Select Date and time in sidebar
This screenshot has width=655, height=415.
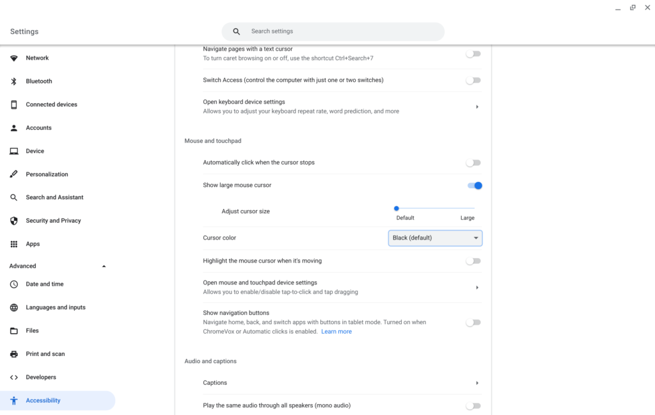coord(45,284)
